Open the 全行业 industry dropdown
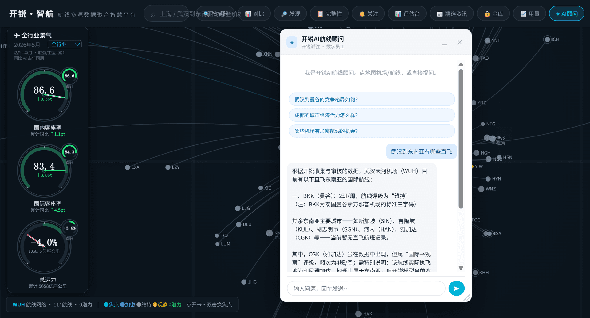The width and height of the screenshot is (590, 318). pyautogui.click(x=65, y=44)
